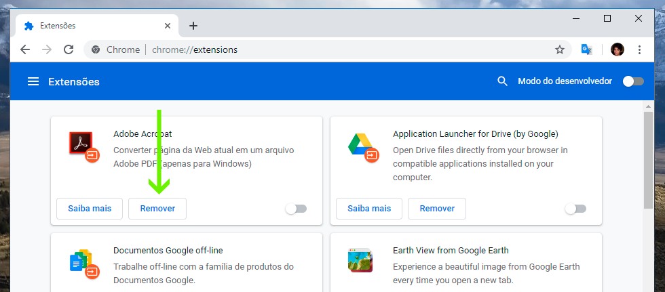The height and width of the screenshot is (292, 665).
Task: Enable Modo do desenvolvedor toggle
Action: [632, 81]
